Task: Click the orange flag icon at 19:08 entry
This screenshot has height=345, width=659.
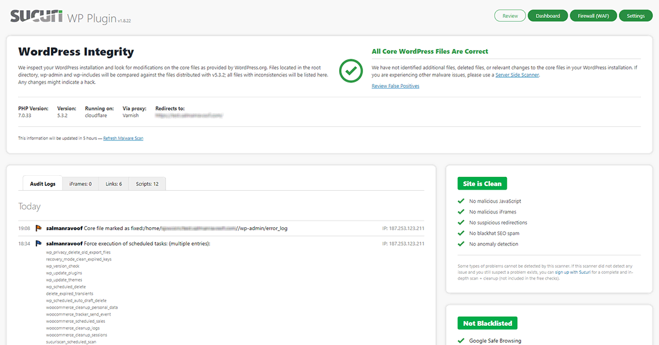Action: pyautogui.click(x=38, y=228)
